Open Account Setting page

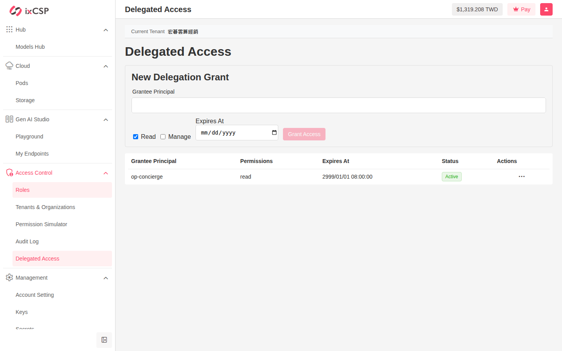click(x=62, y=295)
